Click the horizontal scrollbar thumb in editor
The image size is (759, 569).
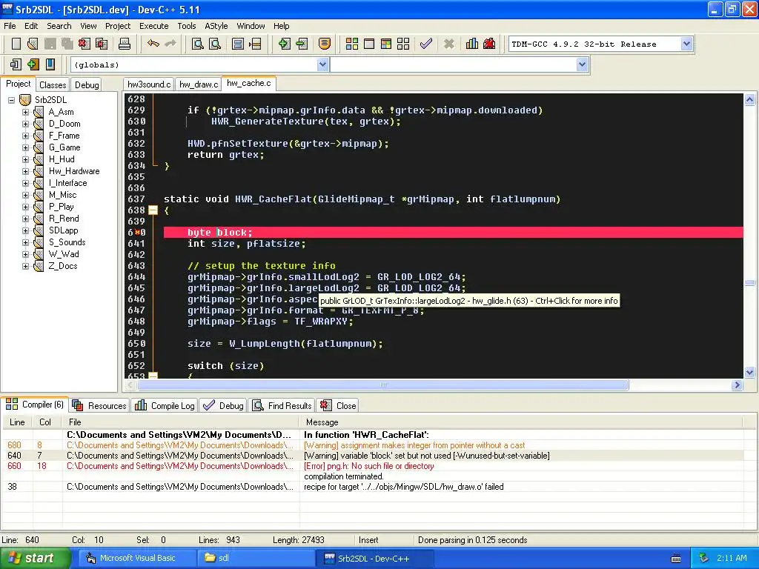[382, 385]
